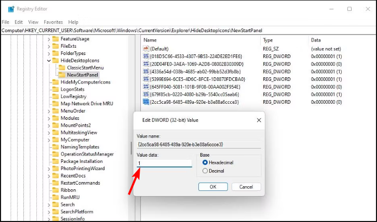Select the Decimal base radio button
The width and height of the screenshot is (377, 222).
[205, 171]
